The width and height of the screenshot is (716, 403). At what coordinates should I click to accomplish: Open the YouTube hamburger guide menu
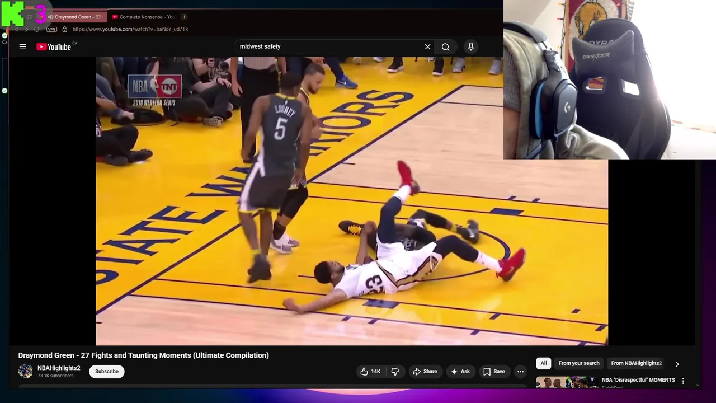pyautogui.click(x=22, y=47)
